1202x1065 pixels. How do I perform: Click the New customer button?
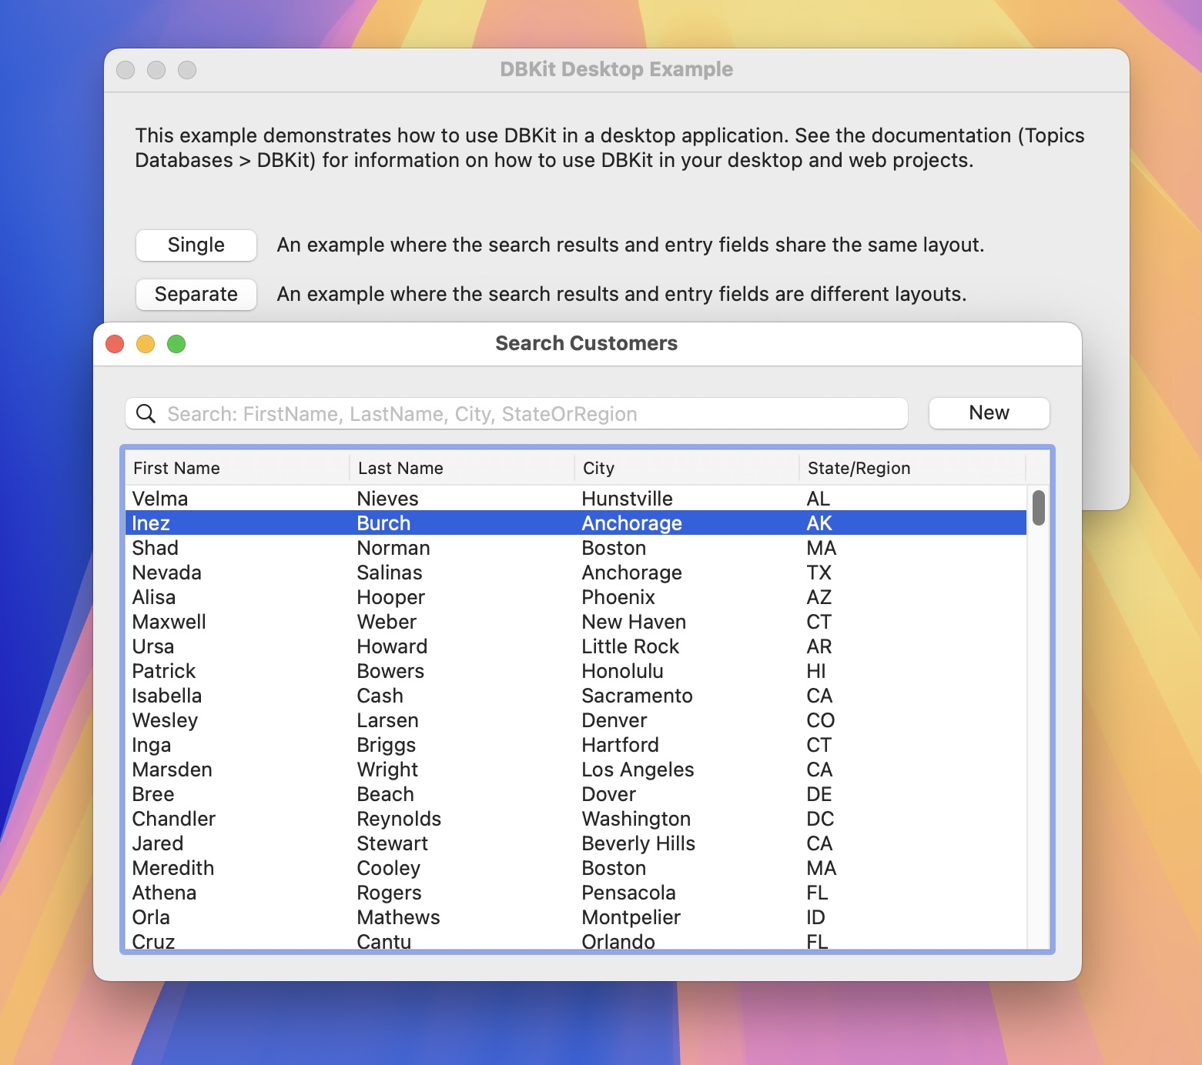(989, 413)
